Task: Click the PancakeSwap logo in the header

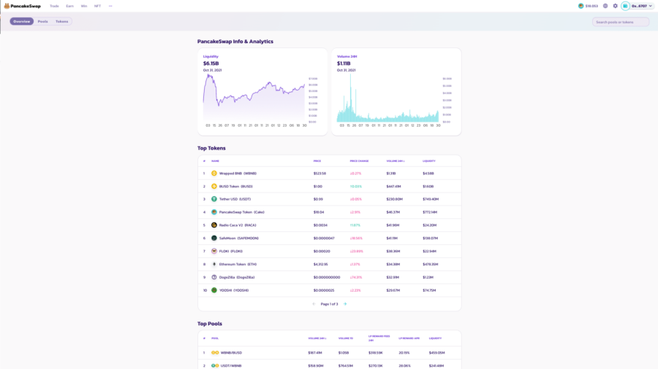Action: pyautogui.click(x=21, y=6)
